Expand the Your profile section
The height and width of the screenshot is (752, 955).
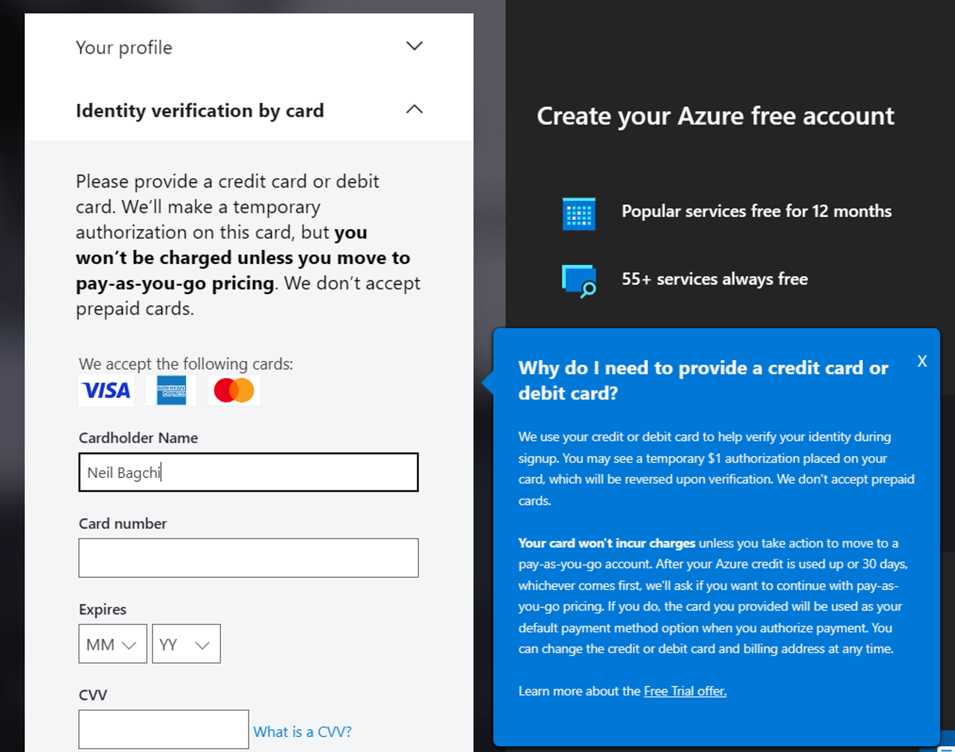(x=248, y=47)
